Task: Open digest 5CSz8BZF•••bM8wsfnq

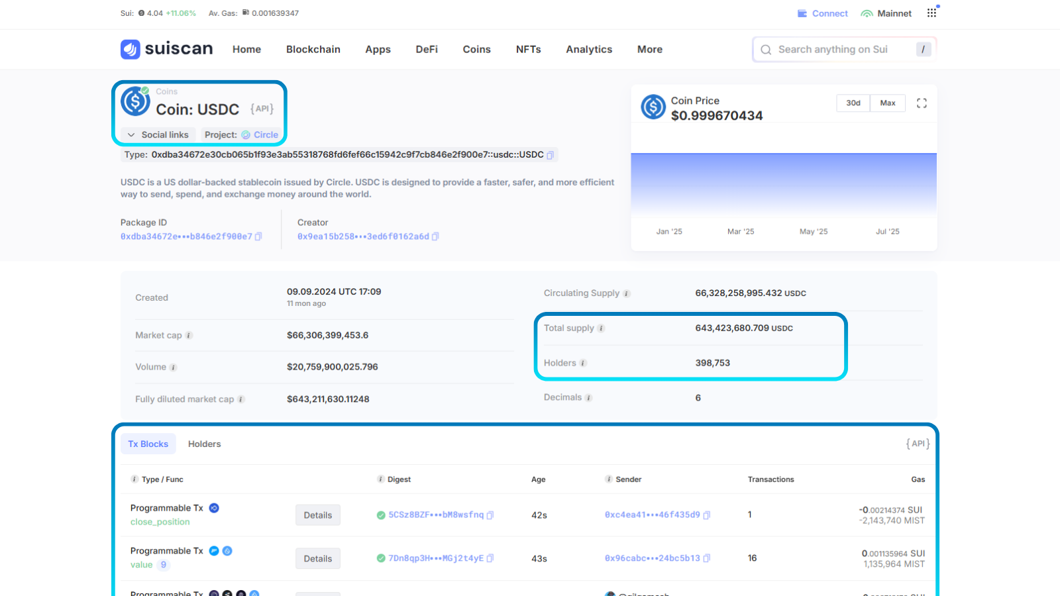Action: pyautogui.click(x=436, y=515)
